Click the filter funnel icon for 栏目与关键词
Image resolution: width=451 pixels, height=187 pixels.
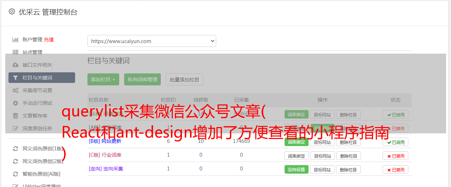pos(15,78)
